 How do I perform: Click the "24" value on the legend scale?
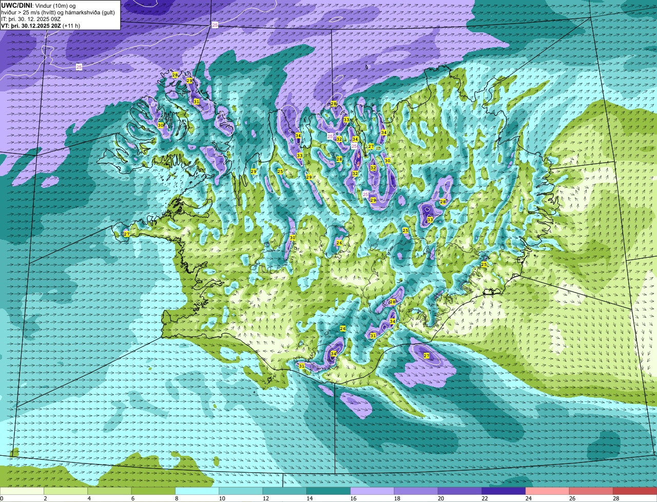[528, 498]
